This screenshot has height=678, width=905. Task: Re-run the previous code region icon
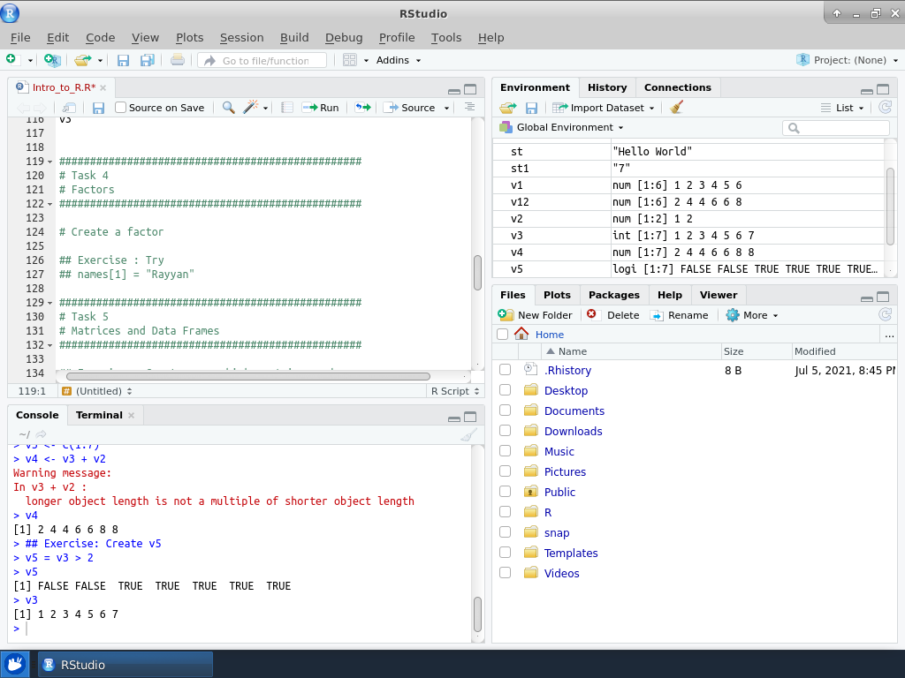[x=362, y=108]
